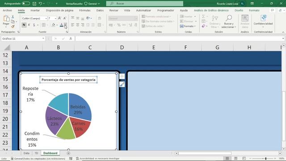This screenshot has height=161, width=286.
Task: Click the middle align icon
Action: click(x=78, y=18)
